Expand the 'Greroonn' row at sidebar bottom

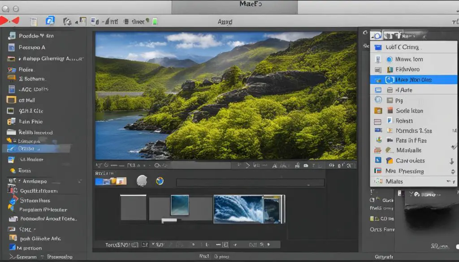12,257
